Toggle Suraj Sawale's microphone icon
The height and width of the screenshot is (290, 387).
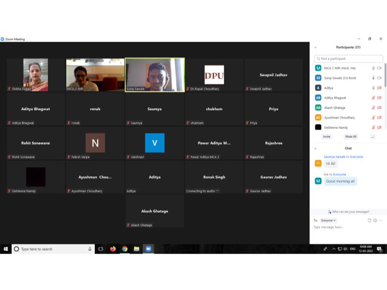[373, 78]
